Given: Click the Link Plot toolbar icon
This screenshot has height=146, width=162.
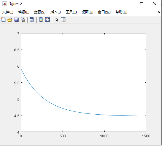Looking at the screenshot, I should click(x=32, y=20).
